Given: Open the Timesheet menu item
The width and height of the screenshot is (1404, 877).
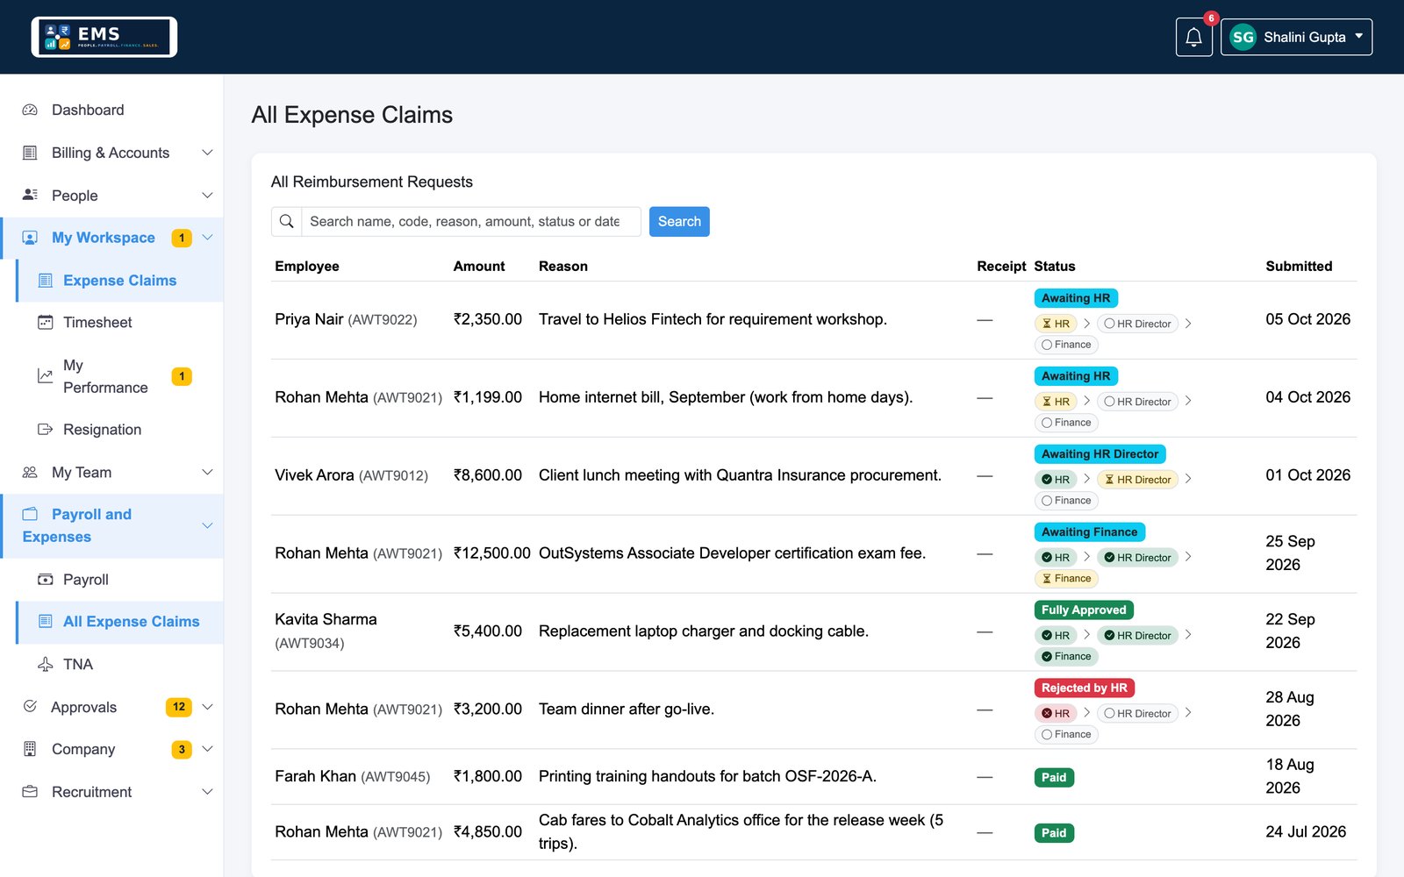Looking at the screenshot, I should 120,322.
